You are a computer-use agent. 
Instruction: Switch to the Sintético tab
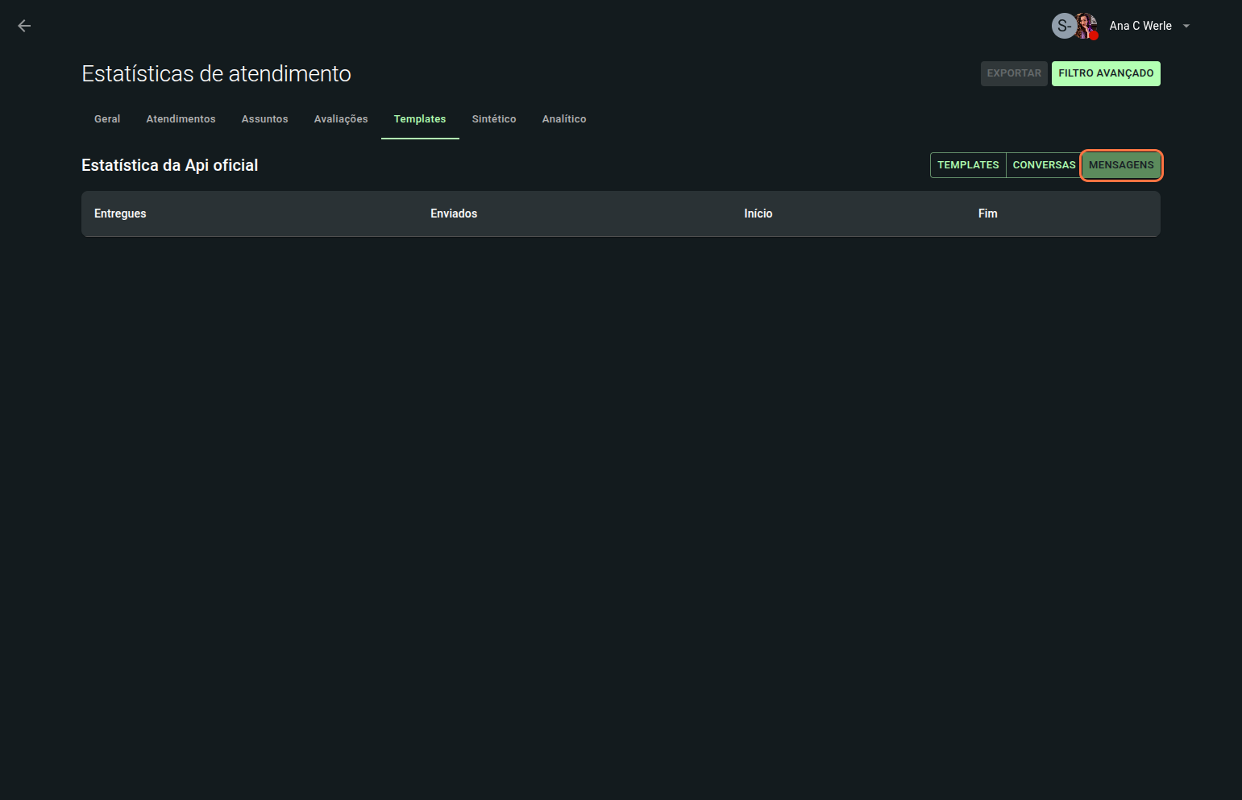[x=494, y=119]
